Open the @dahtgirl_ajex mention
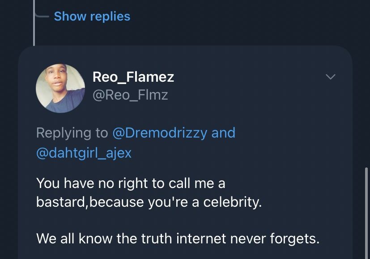The height and width of the screenshot is (259, 370). coord(84,153)
